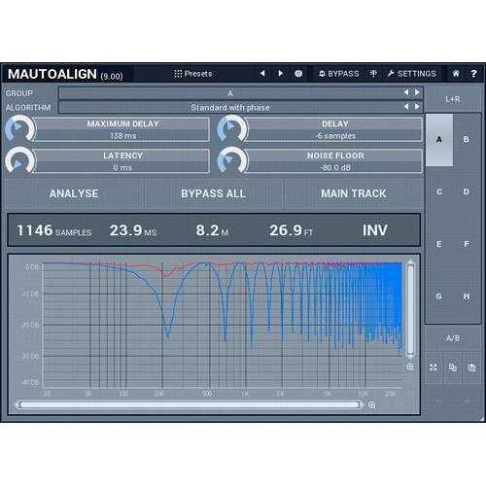Click the Delay knob

tap(232, 128)
